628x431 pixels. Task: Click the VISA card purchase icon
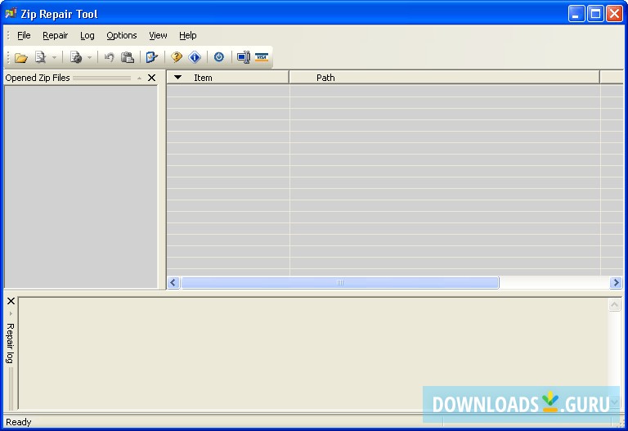(x=262, y=57)
